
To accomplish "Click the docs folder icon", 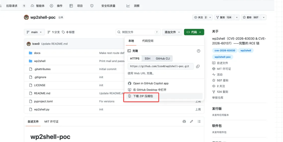I will click(x=31, y=53).
